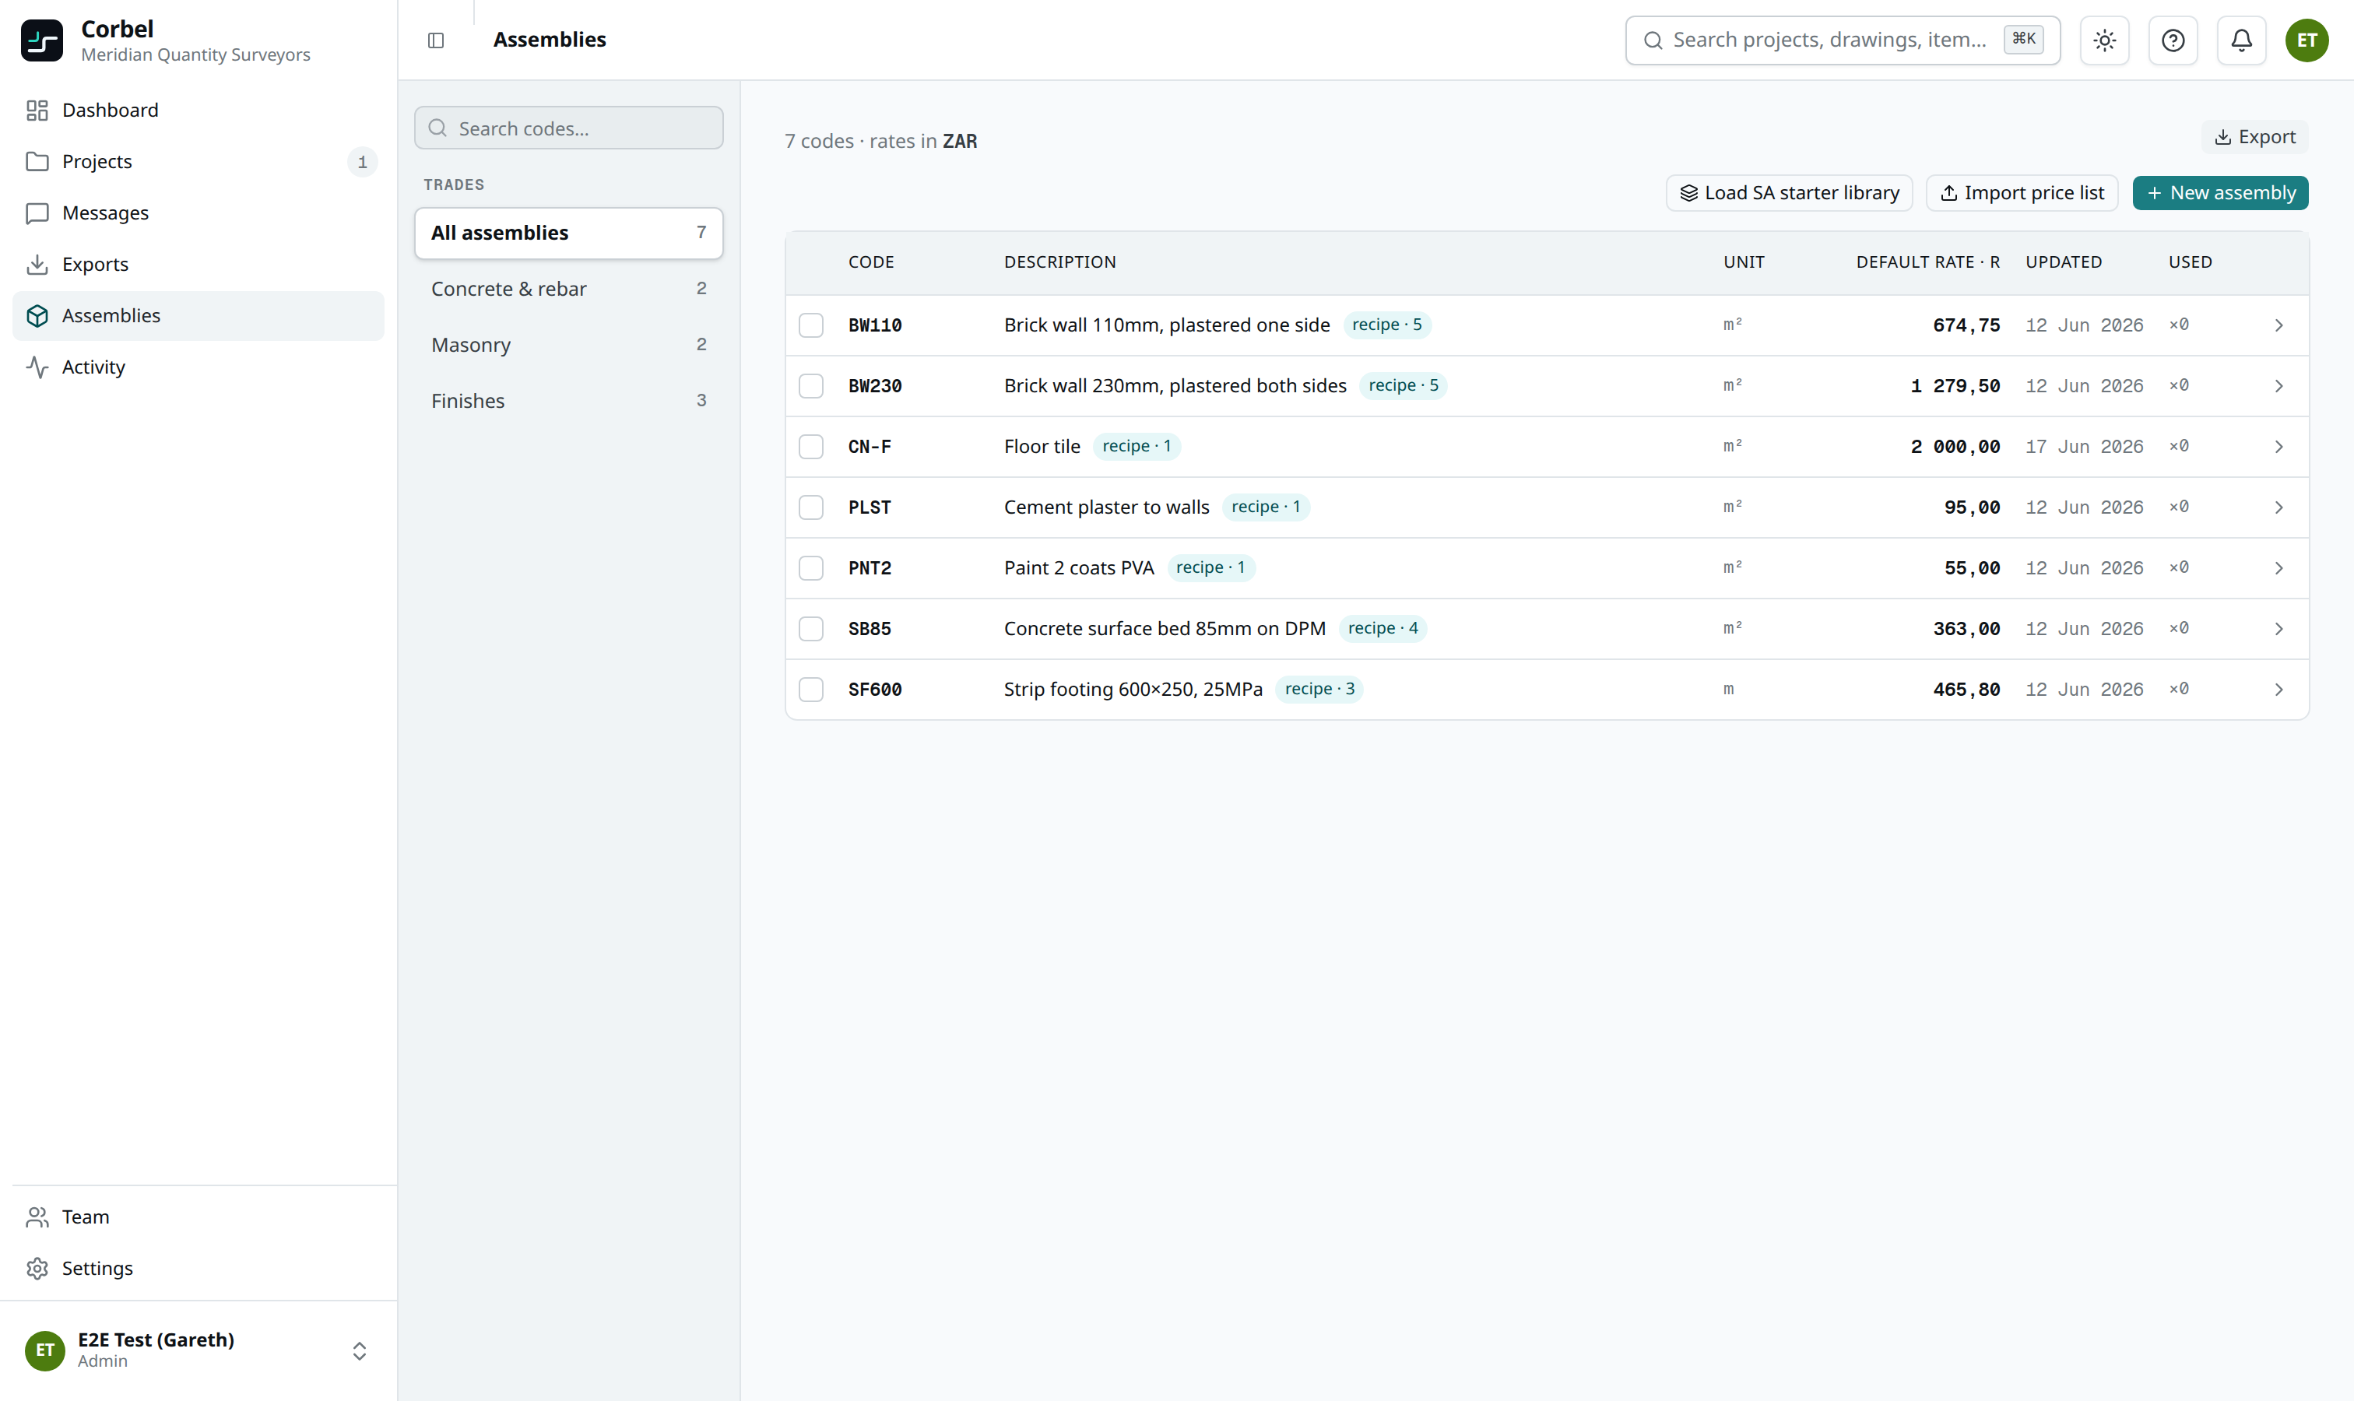
Task: Open the Settings page
Action: (199, 1268)
